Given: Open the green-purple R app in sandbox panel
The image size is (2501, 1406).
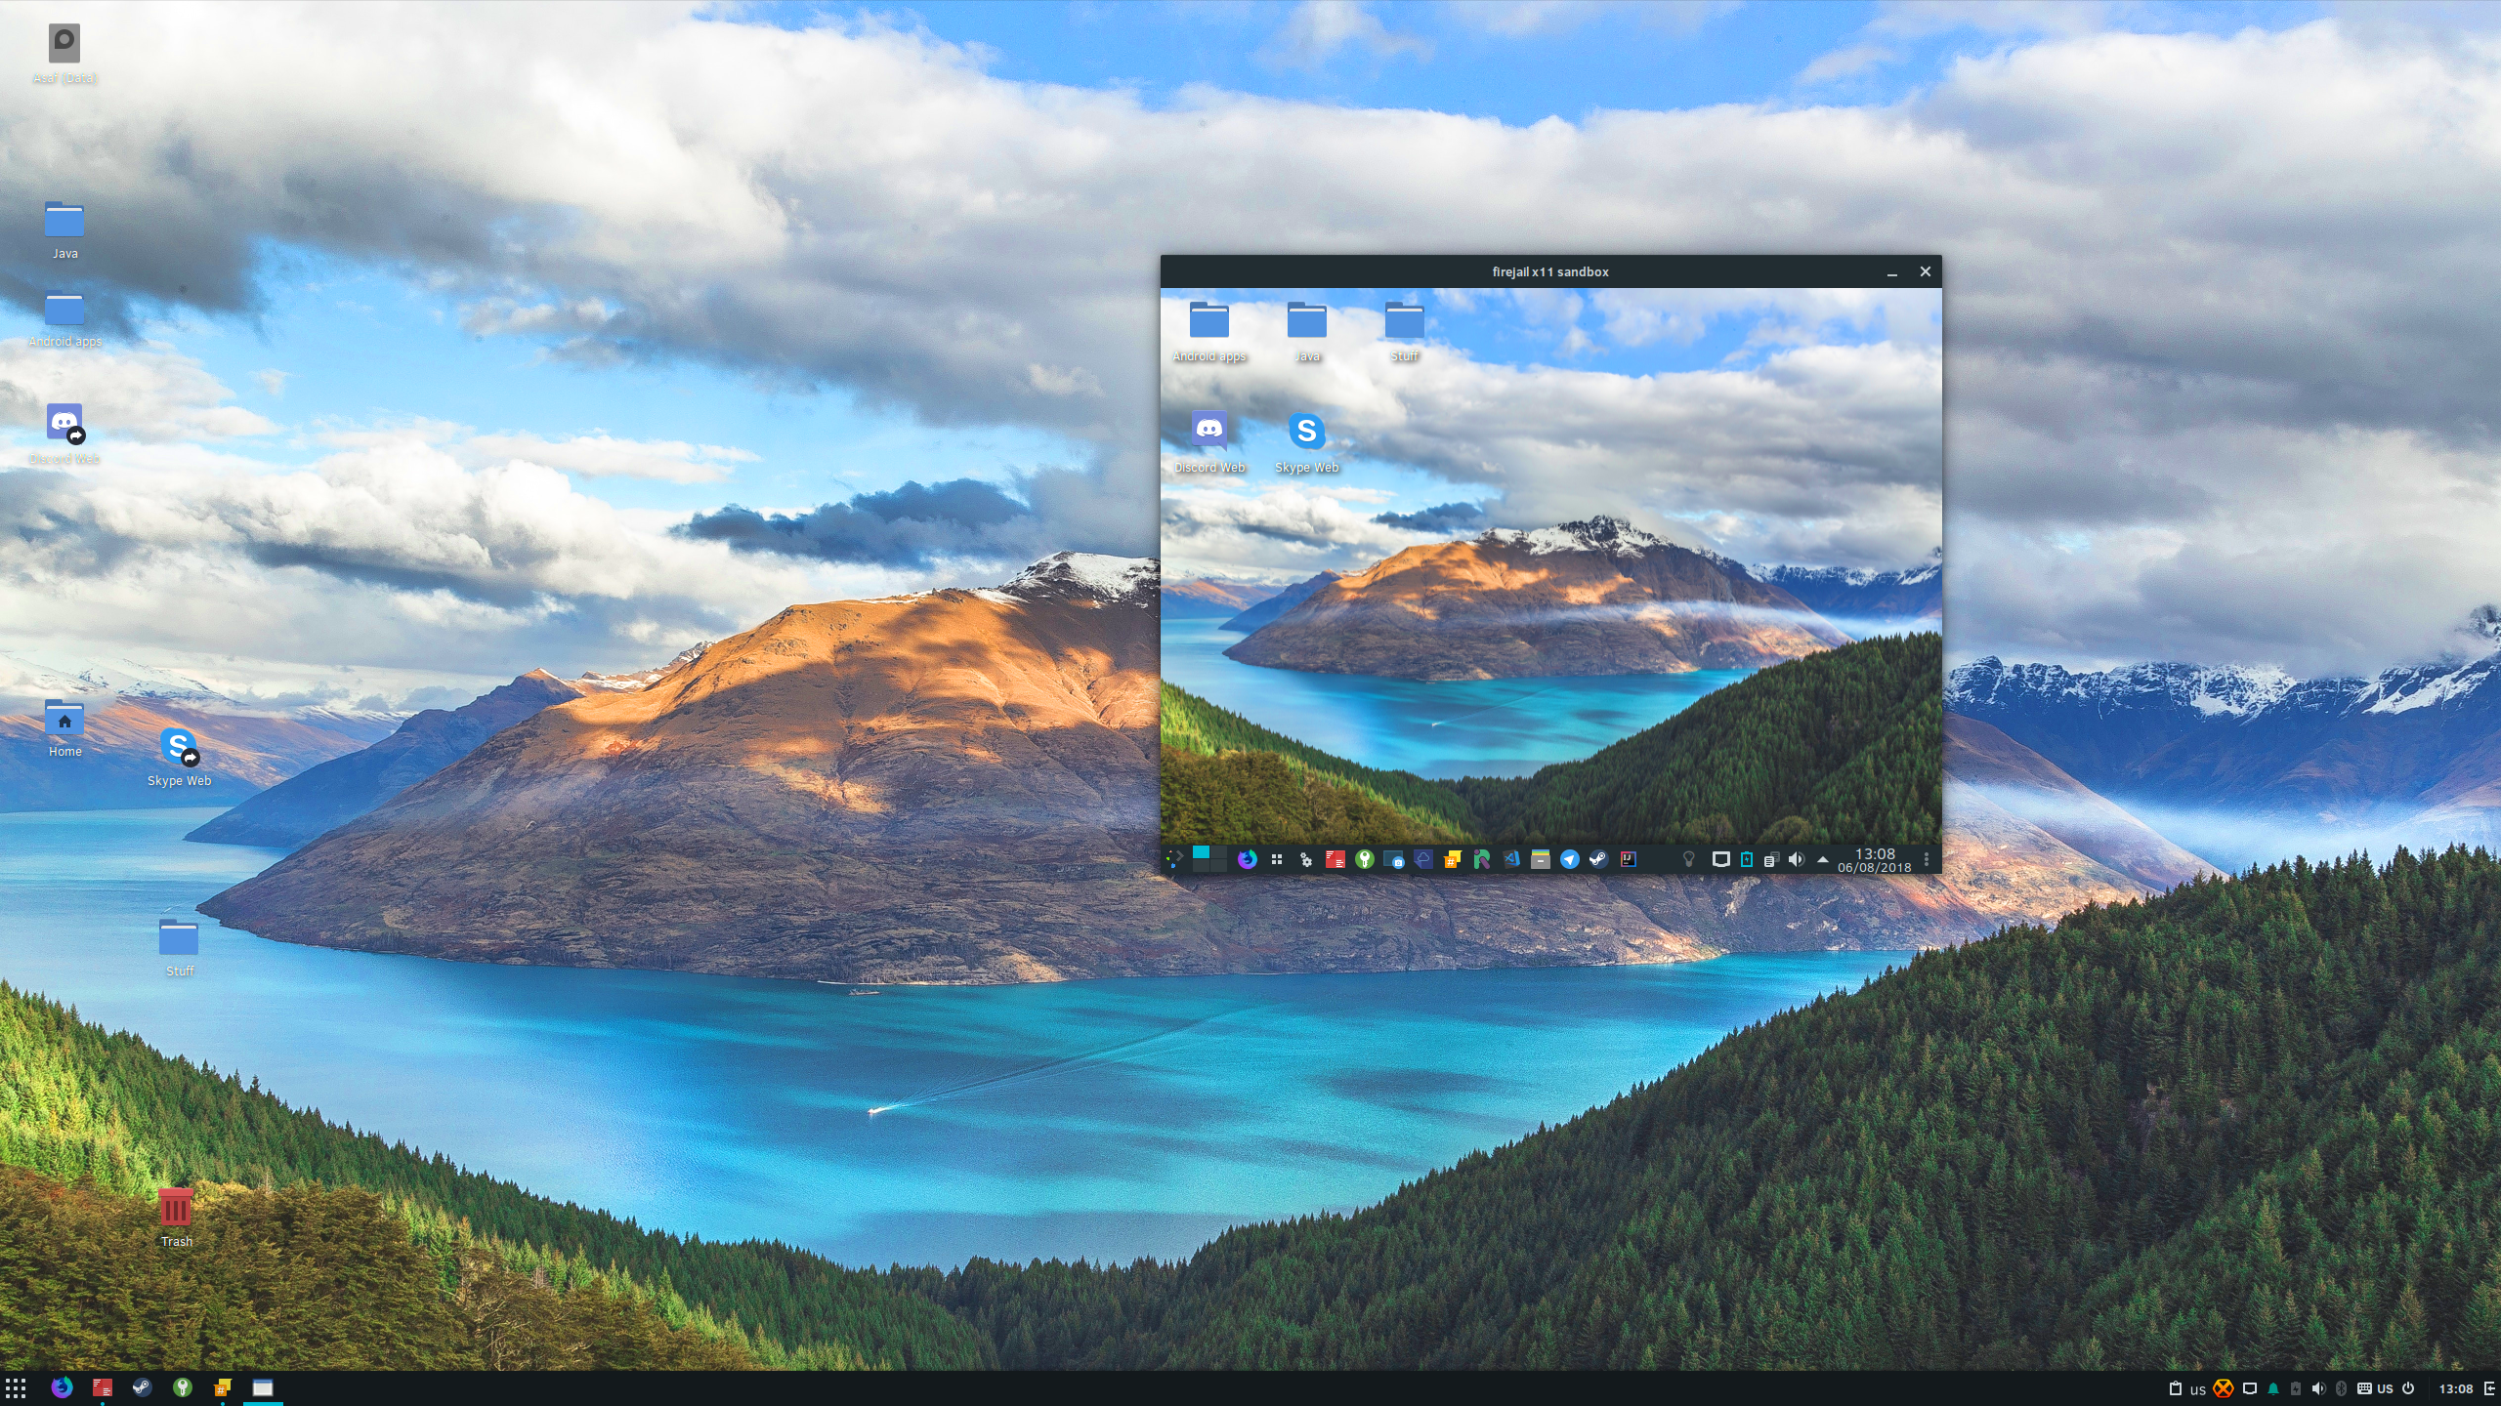Looking at the screenshot, I should click(1482, 859).
